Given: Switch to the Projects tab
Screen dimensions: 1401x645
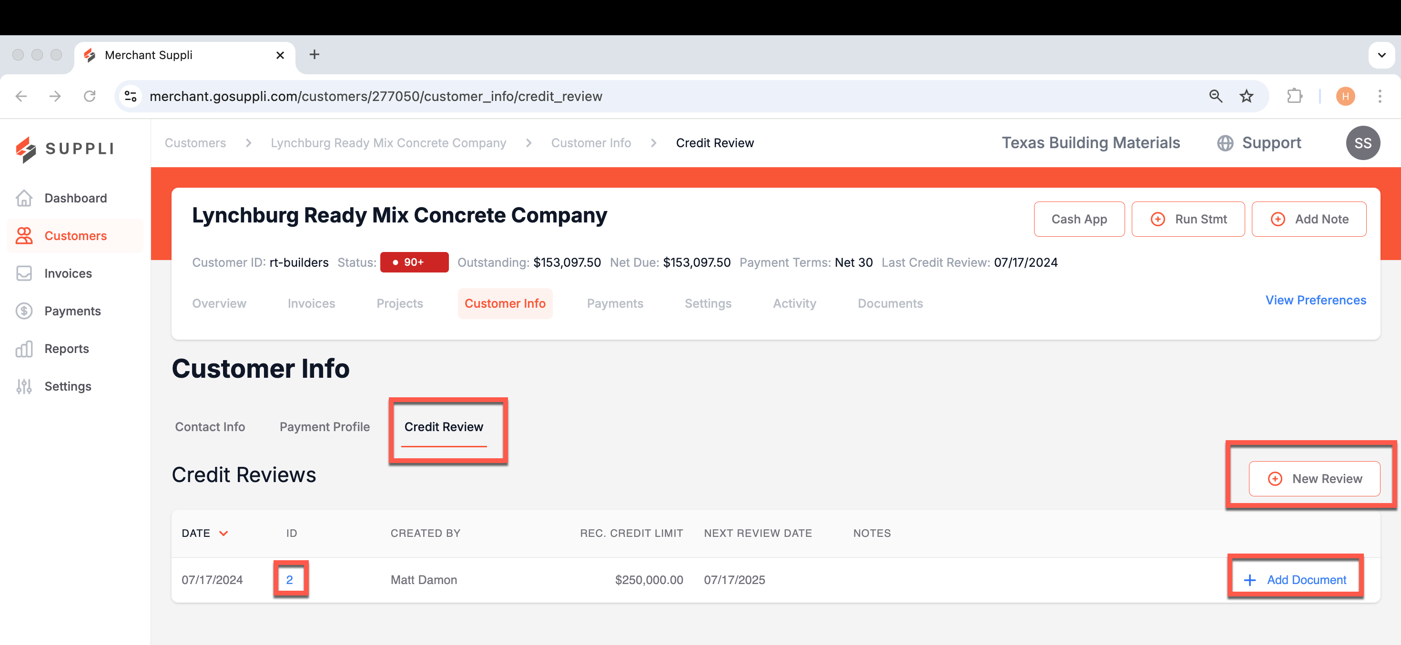Looking at the screenshot, I should click(x=400, y=303).
